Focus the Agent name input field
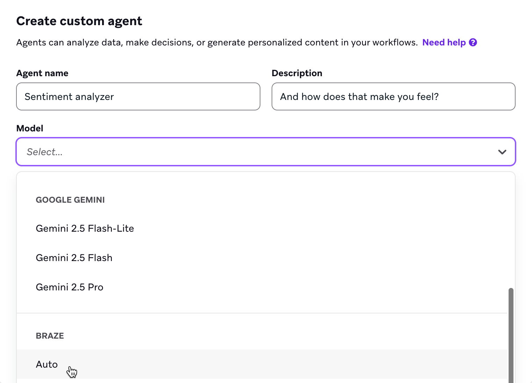 pyautogui.click(x=138, y=97)
